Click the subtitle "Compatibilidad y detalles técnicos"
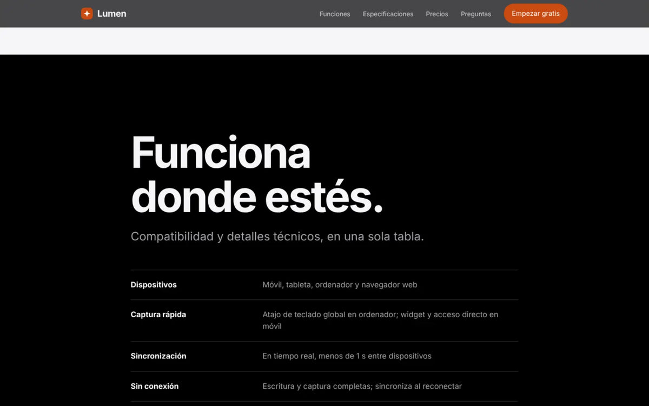Viewport: 649px width, 406px height. (x=277, y=237)
